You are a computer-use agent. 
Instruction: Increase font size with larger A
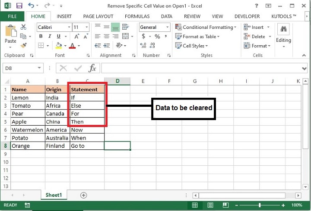click(x=76, y=36)
